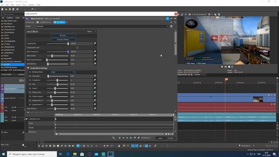The width and height of the screenshot is (279, 157).
Task: Click the record microphone icon in transport
Action: click(39, 146)
